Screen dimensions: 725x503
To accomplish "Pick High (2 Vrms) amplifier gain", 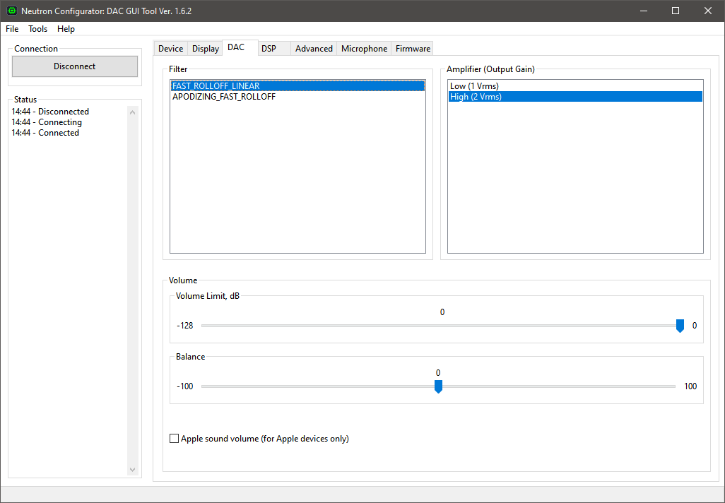I will click(x=476, y=97).
